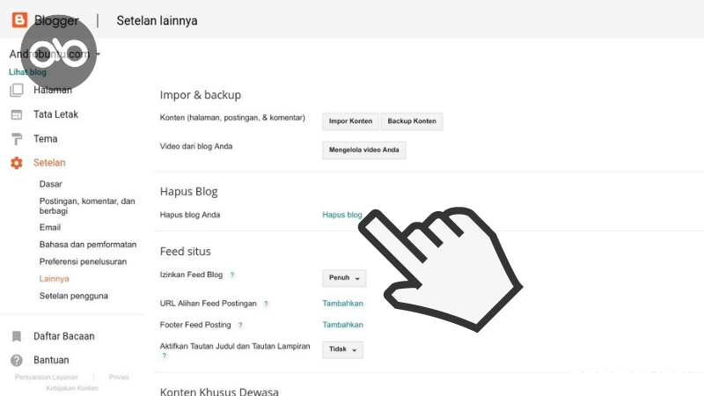The image size is (704, 396).
Task: Select the Lainnya settings subsection
Action: tap(55, 279)
